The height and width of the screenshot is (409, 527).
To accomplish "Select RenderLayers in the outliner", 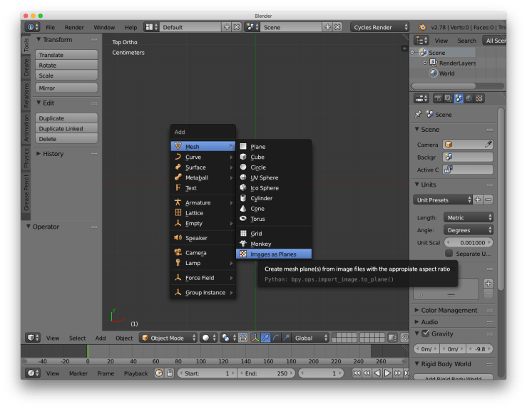I will 457,63.
